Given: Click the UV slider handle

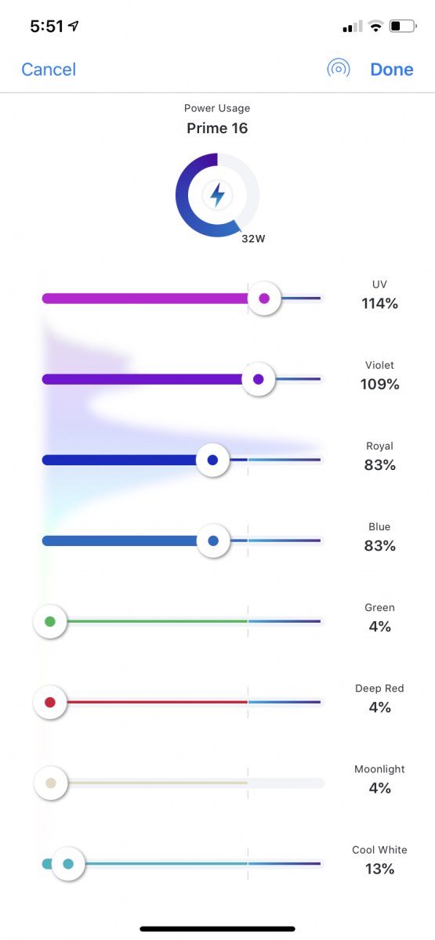Looking at the screenshot, I should (264, 298).
